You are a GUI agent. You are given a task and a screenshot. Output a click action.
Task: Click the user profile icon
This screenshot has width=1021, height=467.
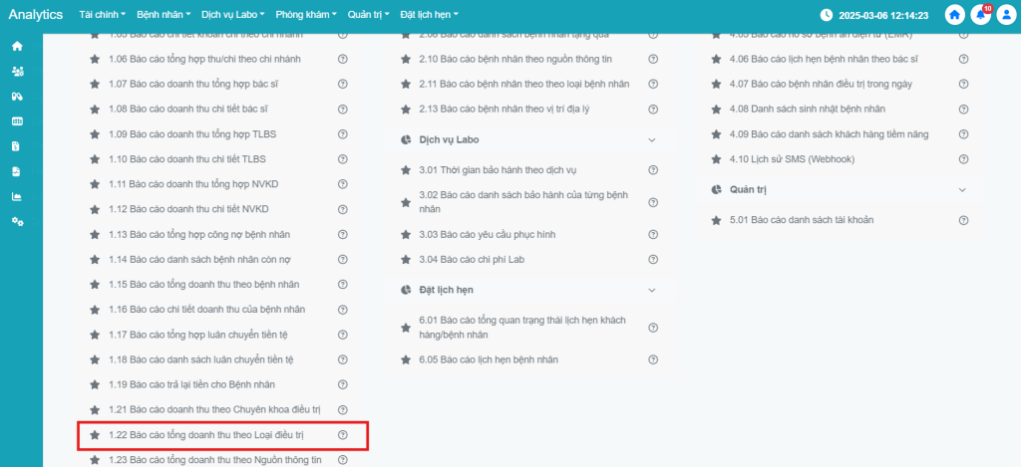(1005, 15)
